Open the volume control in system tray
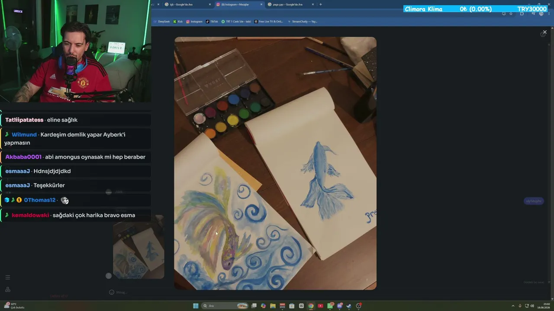The width and height of the screenshot is (554, 311). 532,306
